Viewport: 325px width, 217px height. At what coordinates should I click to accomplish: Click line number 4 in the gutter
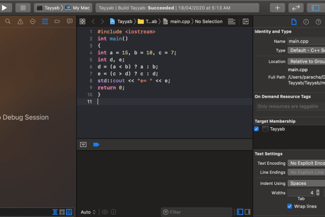(91, 53)
